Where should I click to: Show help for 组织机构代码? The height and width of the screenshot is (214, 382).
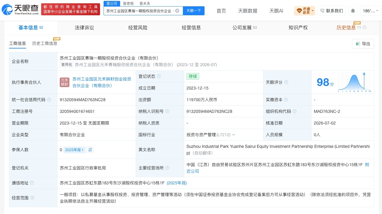click(295, 111)
